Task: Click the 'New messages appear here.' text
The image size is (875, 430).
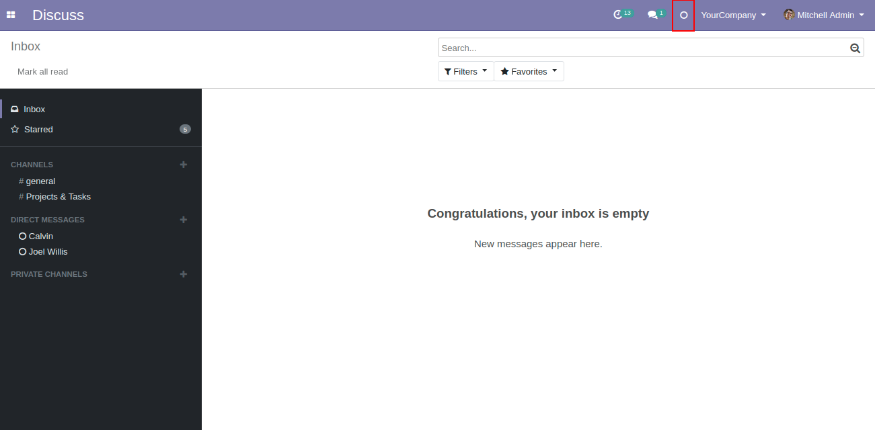Action: pyautogui.click(x=538, y=244)
